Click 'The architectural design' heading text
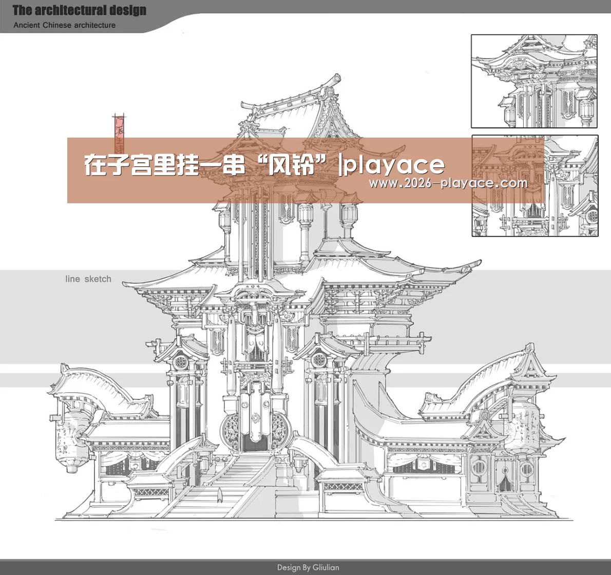The height and width of the screenshot is (575, 611). point(80,10)
